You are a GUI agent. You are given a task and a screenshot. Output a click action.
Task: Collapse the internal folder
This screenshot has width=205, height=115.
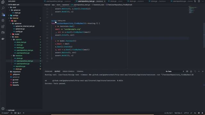[15, 18]
